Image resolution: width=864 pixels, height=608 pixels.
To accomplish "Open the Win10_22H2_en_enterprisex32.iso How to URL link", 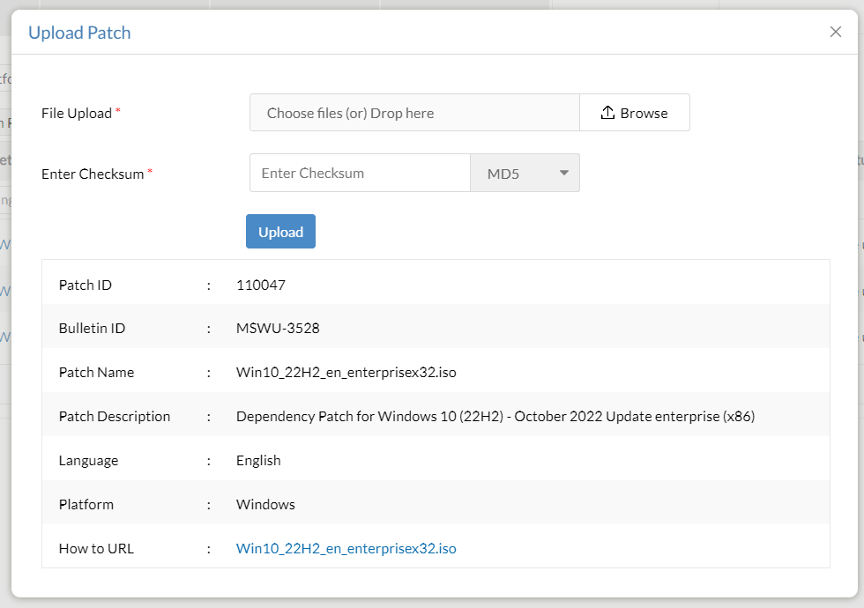I will (346, 548).
